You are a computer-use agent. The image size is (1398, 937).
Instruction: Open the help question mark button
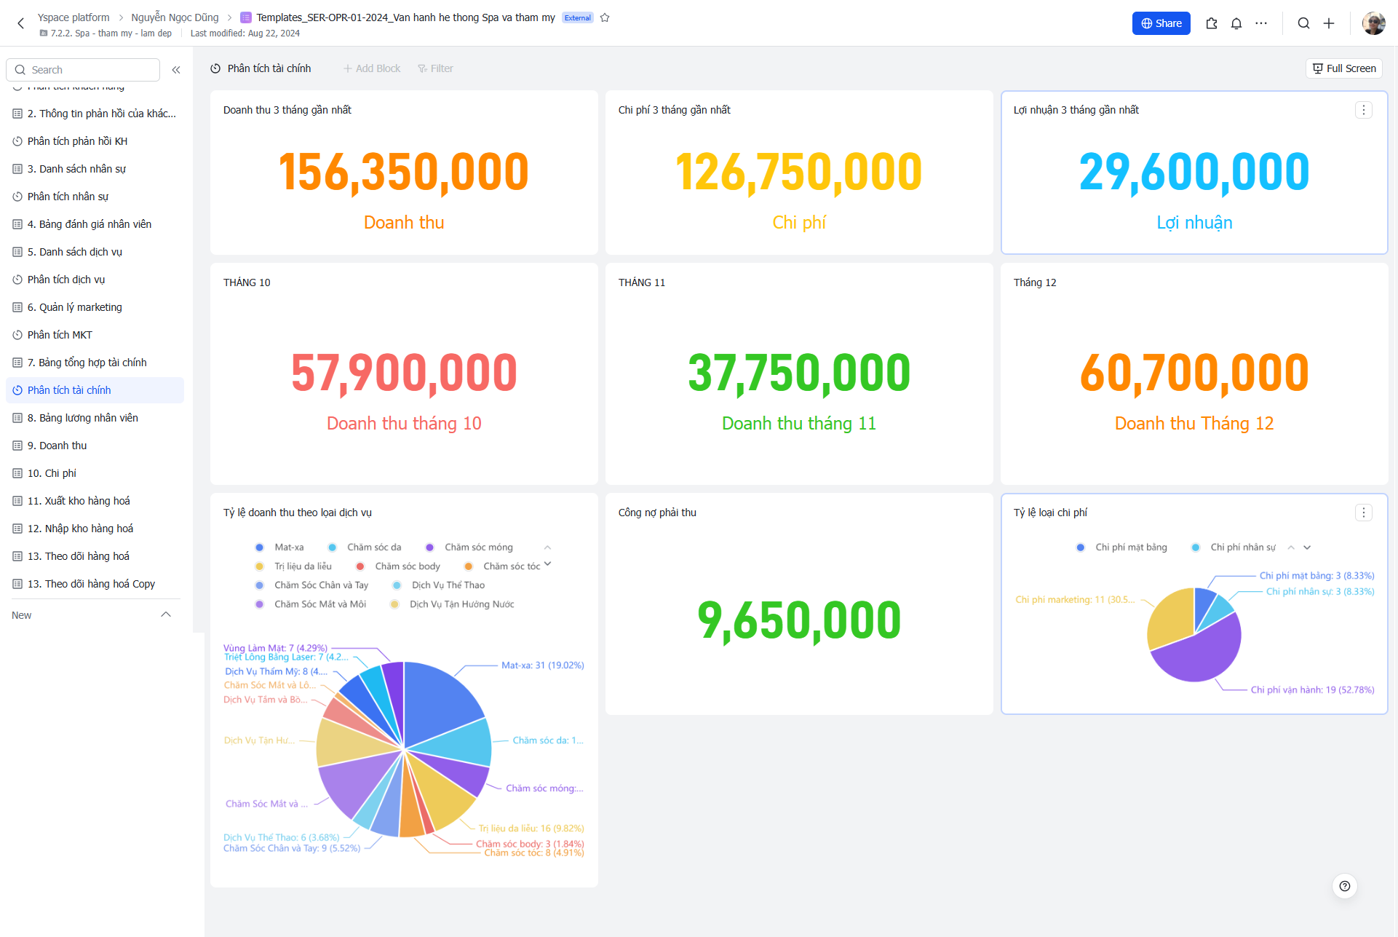(1345, 886)
